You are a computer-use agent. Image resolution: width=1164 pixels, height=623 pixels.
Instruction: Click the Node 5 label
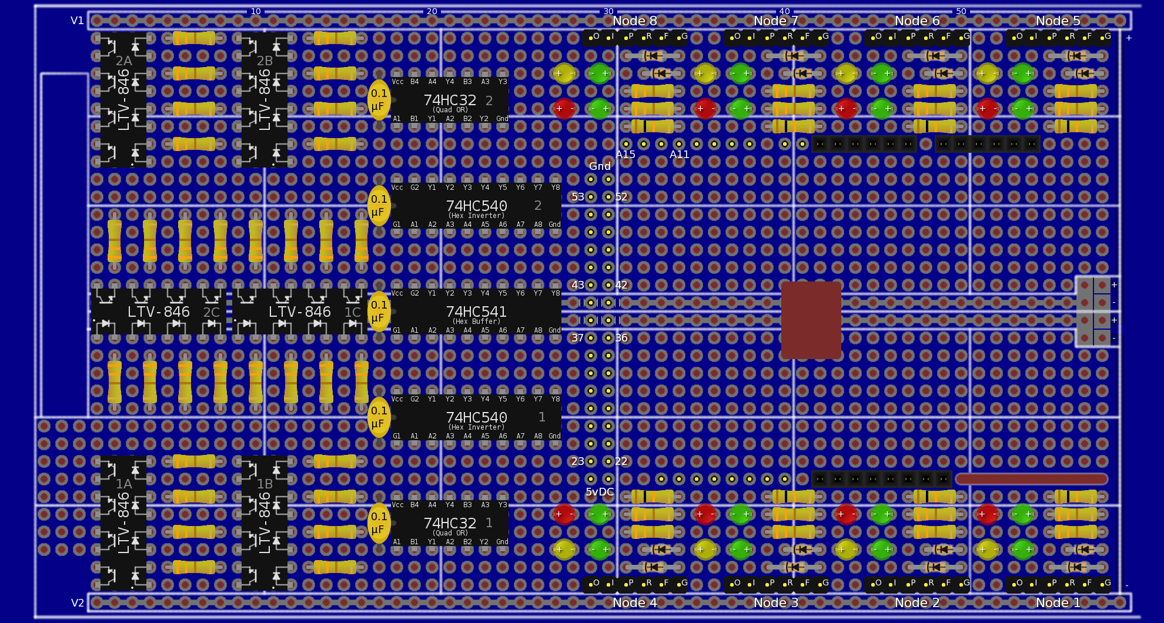point(1058,21)
